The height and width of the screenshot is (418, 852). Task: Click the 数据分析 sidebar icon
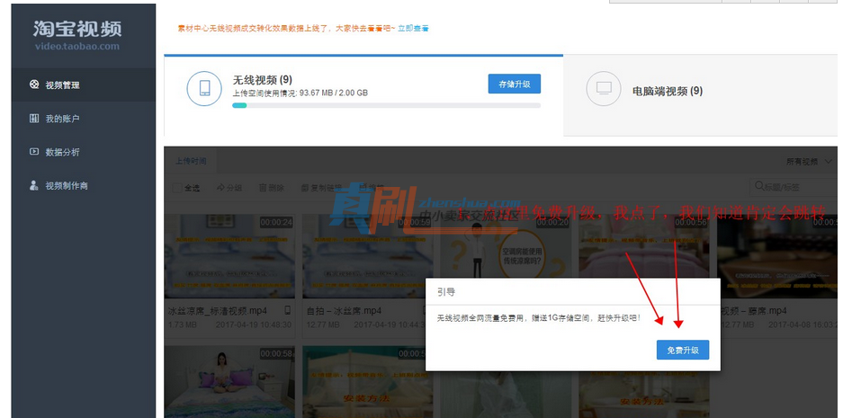[x=34, y=152]
